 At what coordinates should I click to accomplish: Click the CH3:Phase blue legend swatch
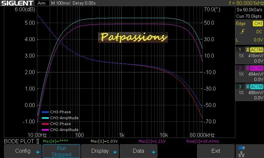pyautogui.click(x=45, y=112)
